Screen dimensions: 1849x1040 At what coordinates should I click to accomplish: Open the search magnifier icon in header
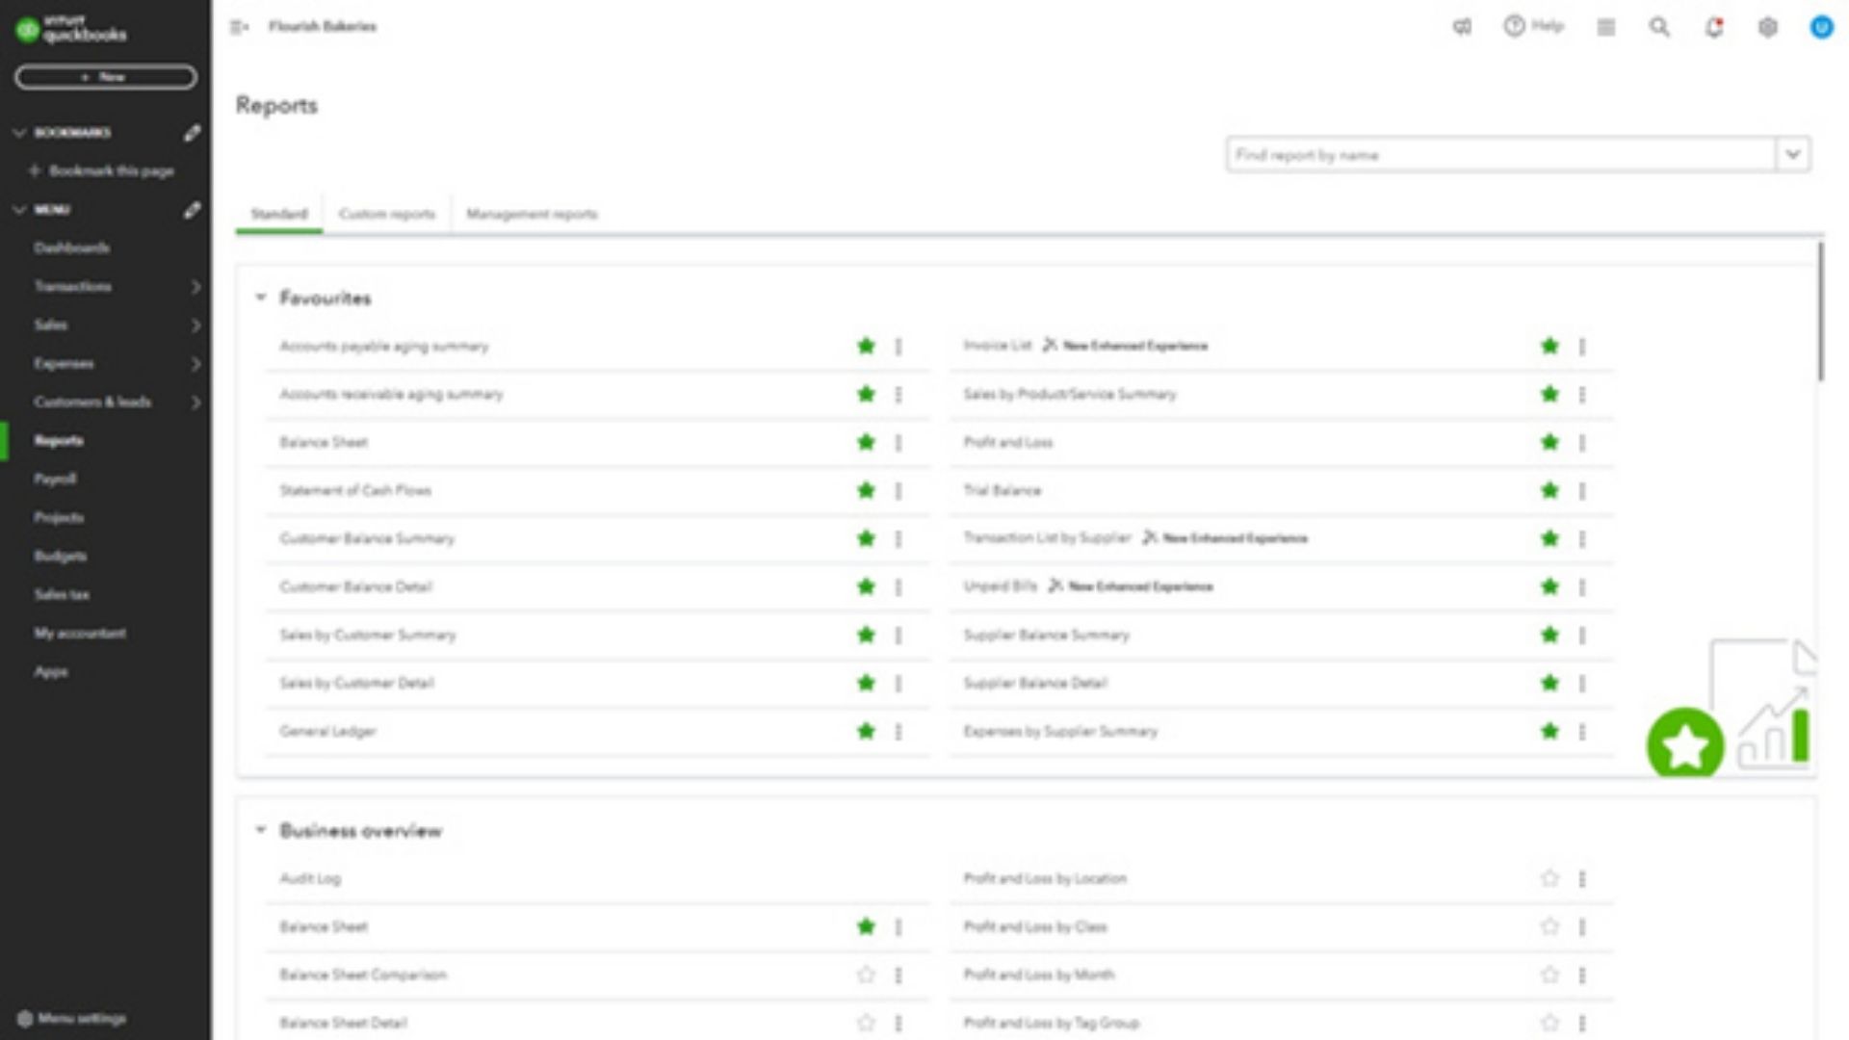tap(1659, 27)
